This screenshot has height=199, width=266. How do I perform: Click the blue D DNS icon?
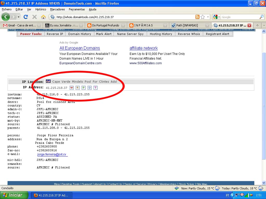click(89, 88)
